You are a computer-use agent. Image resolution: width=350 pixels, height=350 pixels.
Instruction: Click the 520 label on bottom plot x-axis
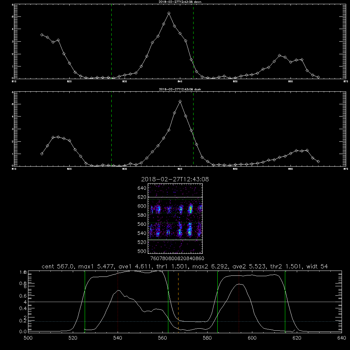(x=73, y=338)
